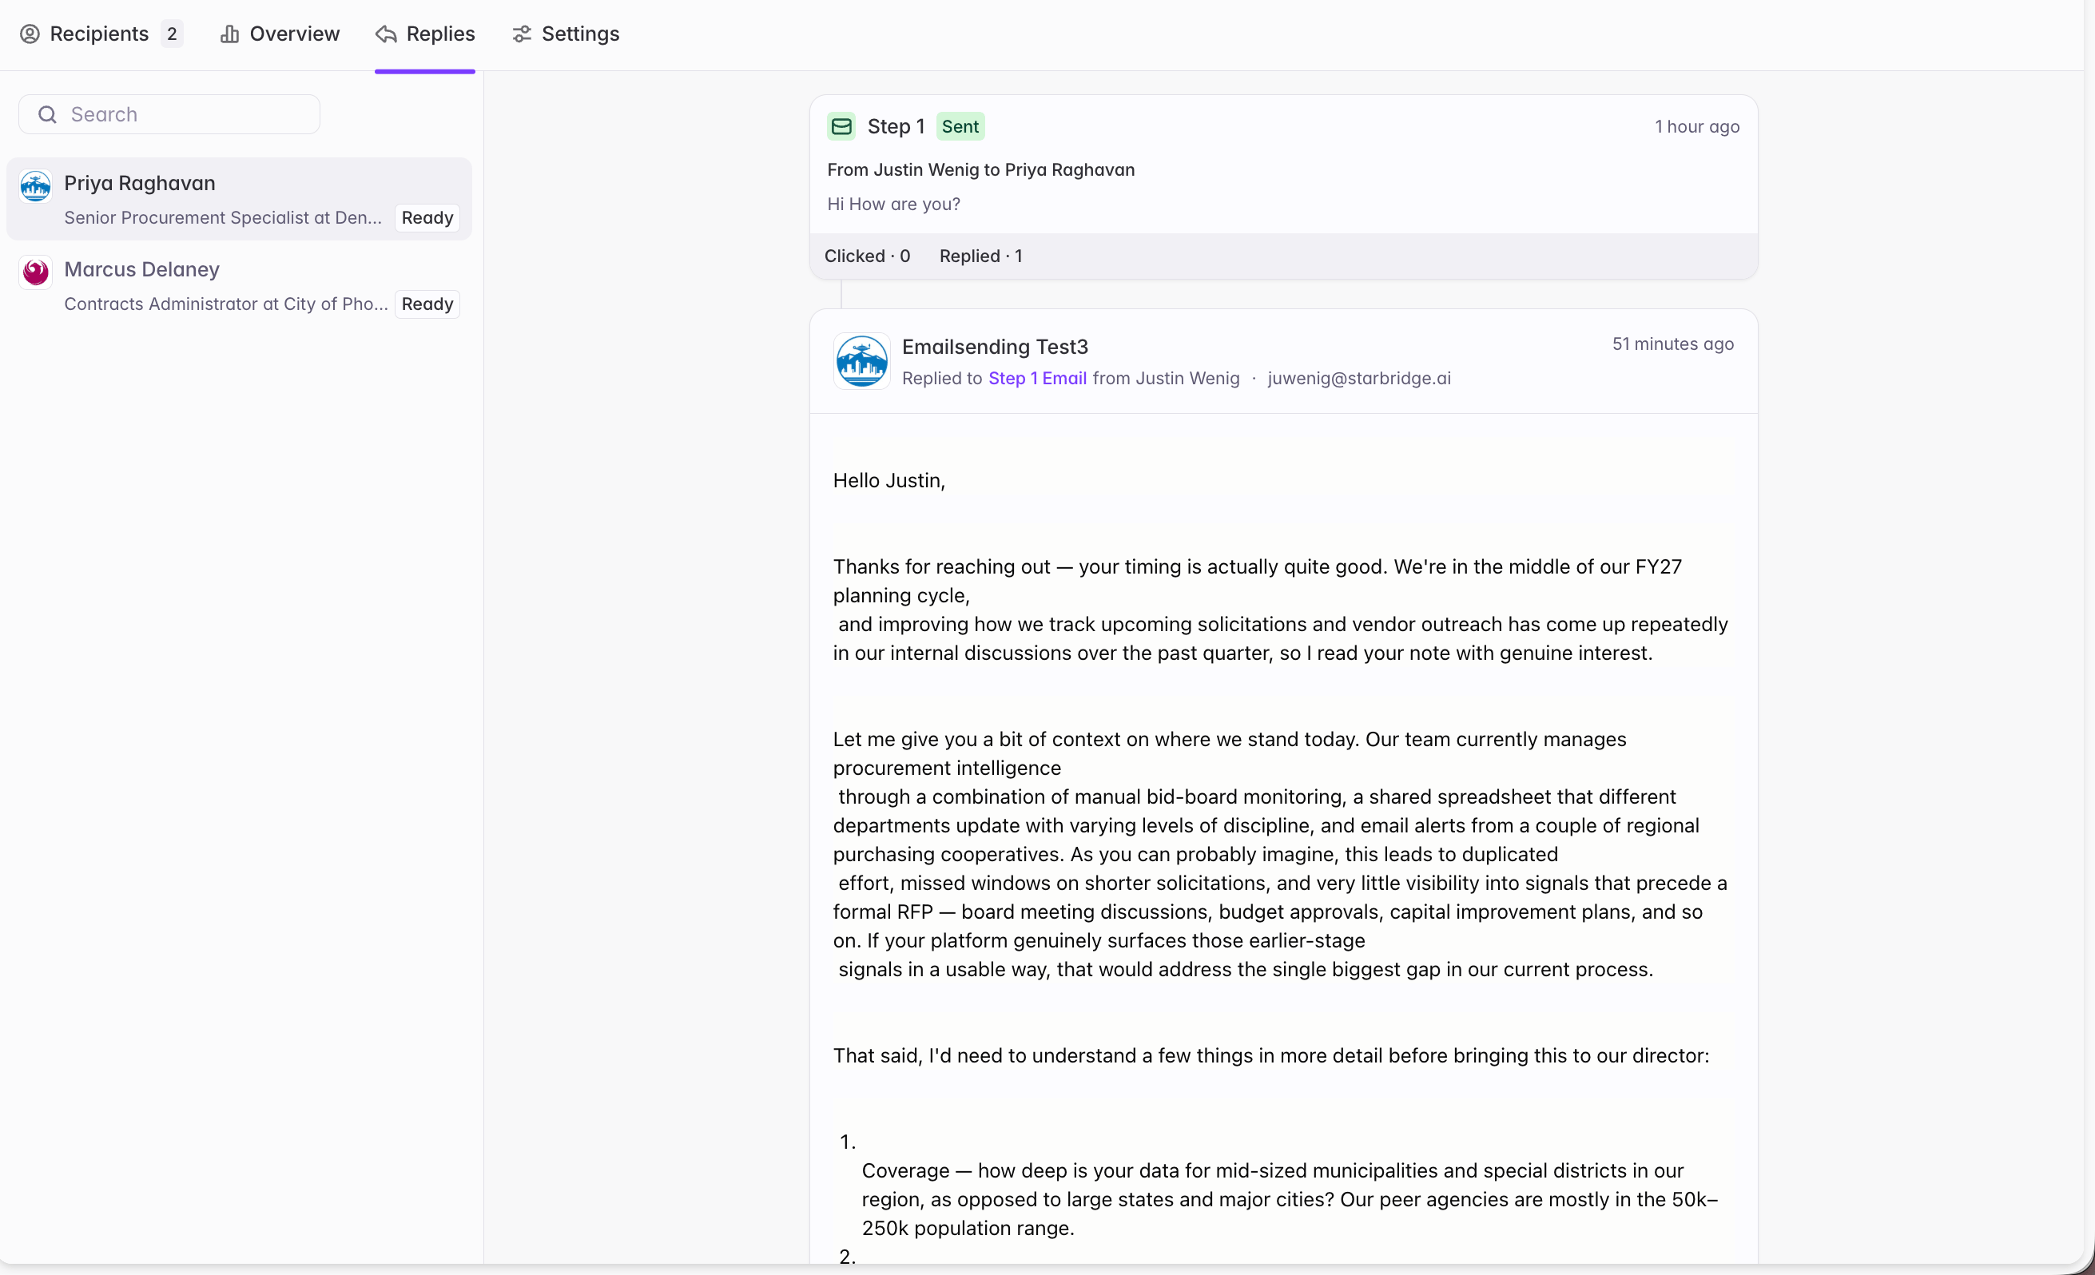Focus the Search recipients field
Screen dimensions: 2095x1275
[x=169, y=115]
